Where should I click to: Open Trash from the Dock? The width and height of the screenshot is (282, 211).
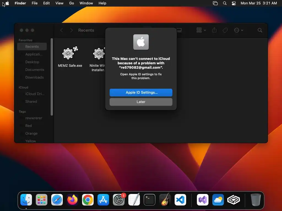pyautogui.click(x=256, y=200)
